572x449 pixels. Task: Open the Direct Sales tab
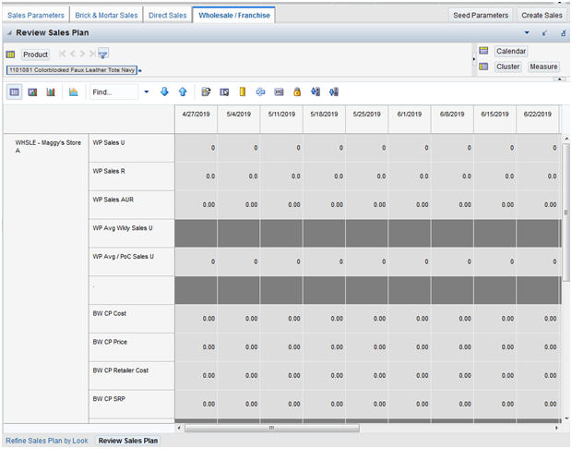coord(167,16)
